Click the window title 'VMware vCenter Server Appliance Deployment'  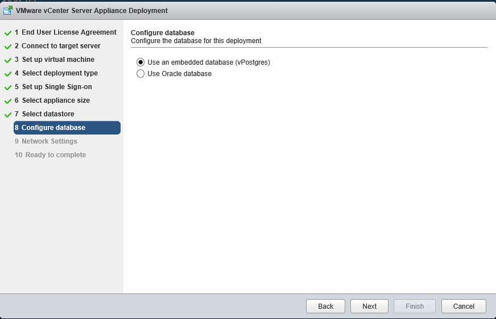click(92, 10)
